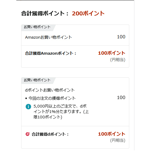Click the 合計獲得dポイント label
The height and width of the screenshot is (151, 151).
pos(50,134)
